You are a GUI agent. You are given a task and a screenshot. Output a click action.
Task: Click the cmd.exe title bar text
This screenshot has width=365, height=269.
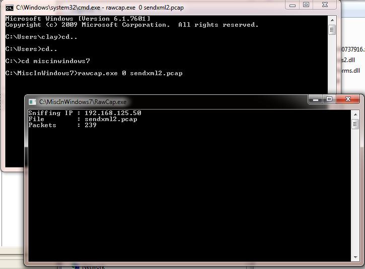(100, 8)
